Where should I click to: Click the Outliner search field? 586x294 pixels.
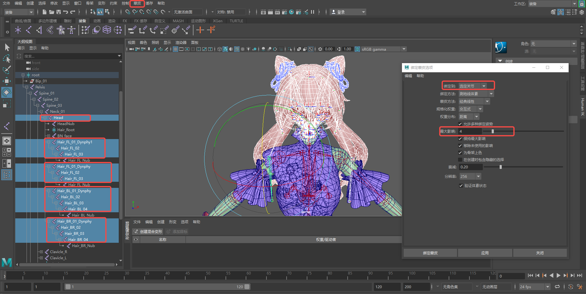[72, 56]
